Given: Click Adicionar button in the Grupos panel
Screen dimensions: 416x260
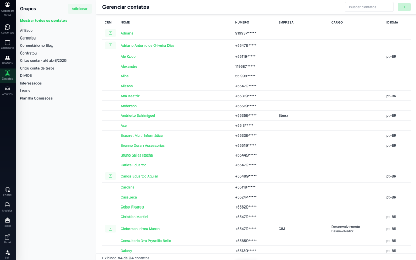Looking at the screenshot, I should click(80, 9).
